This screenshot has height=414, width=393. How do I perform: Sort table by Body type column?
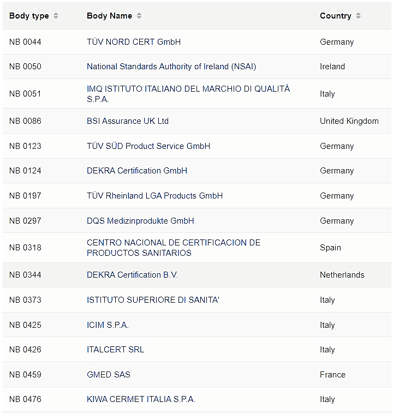pyautogui.click(x=56, y=16)
